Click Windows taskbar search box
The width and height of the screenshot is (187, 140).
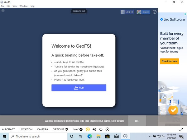(37, 136)
